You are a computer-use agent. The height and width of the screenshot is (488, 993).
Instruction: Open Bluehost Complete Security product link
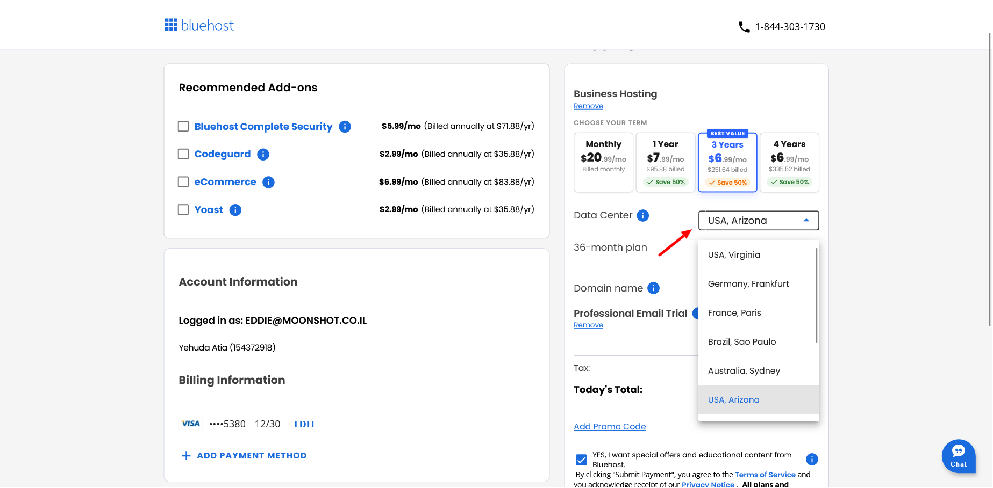(x=263, y=127)
